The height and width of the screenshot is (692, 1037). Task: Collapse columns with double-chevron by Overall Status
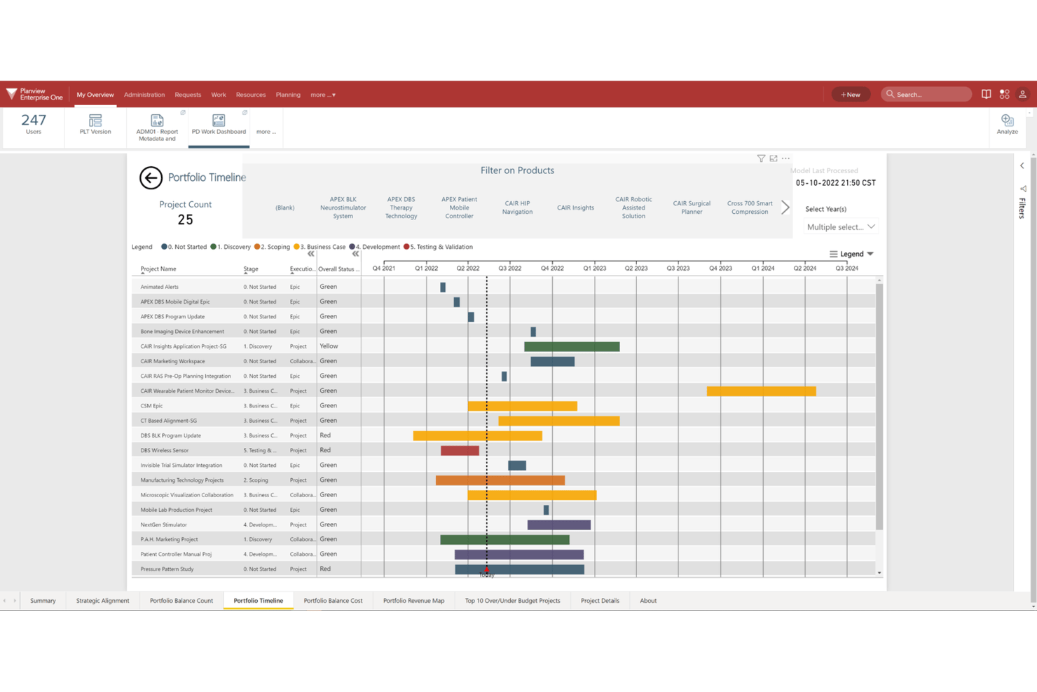tap(355, 254)
